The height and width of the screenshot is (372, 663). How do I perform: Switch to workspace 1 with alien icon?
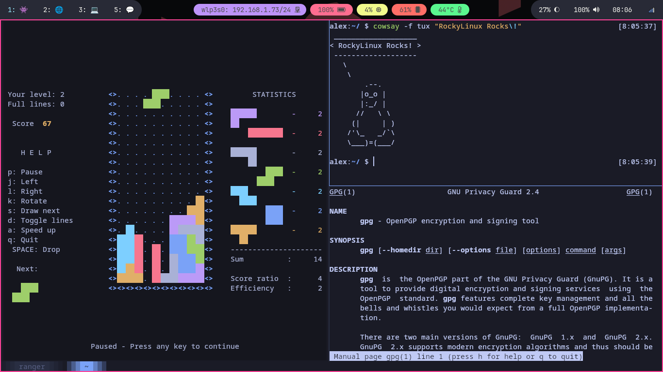tap(17, 10)
